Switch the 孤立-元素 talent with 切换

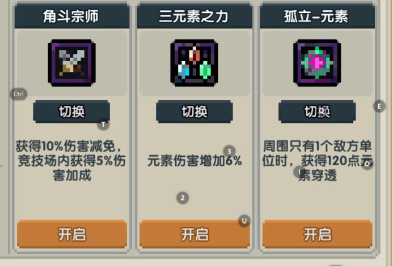tap(317, 111)
